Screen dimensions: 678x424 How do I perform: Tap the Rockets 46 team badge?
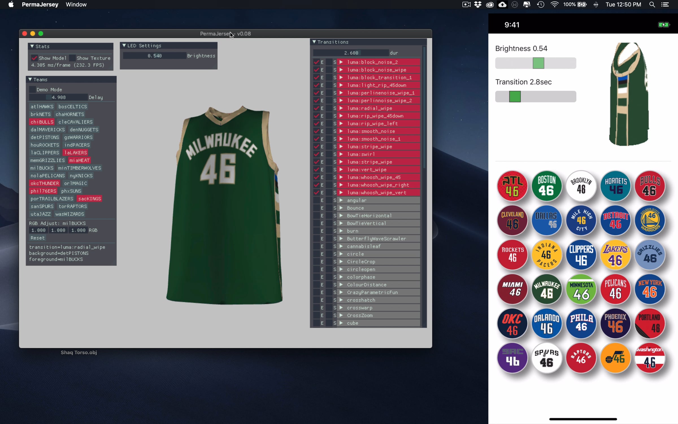pos(512,255)
